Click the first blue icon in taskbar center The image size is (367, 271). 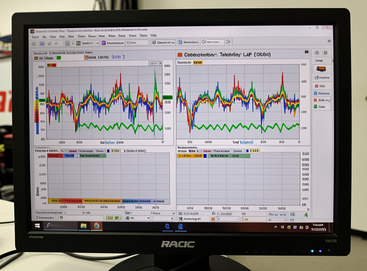pos(167,226)
